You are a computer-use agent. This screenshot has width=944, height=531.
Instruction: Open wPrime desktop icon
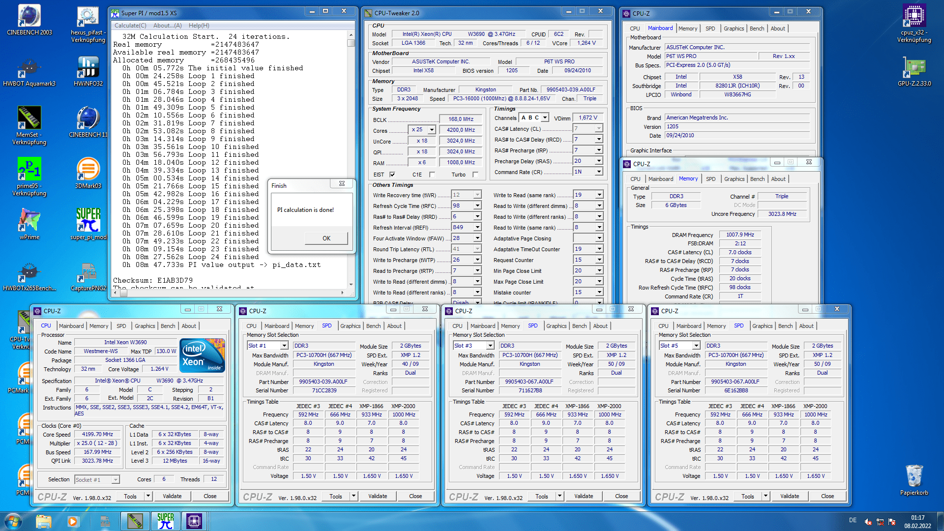(x=29, y=224)
